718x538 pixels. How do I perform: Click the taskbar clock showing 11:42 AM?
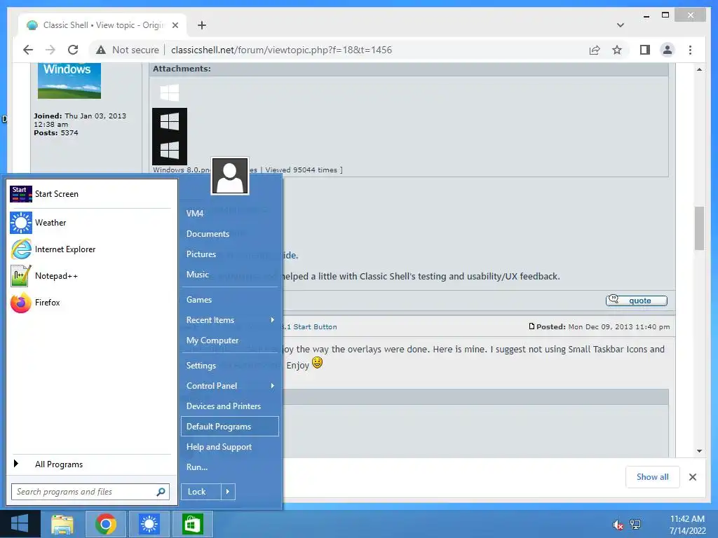tap(687, 525)
